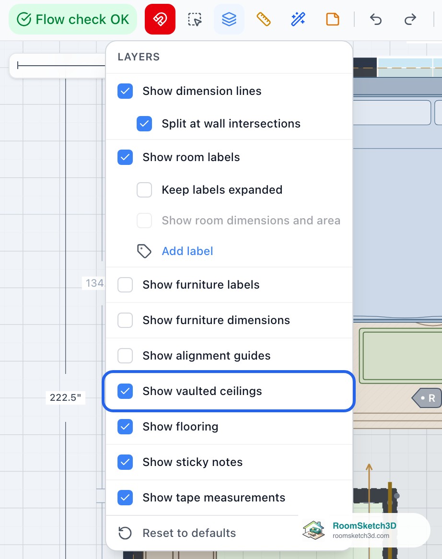Viewport: 442px width, 559px height.
Task: Undo the last action
Action: (376, 19)
